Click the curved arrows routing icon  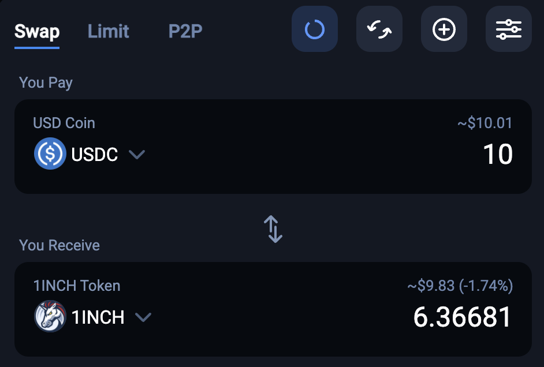pos(379,29)
